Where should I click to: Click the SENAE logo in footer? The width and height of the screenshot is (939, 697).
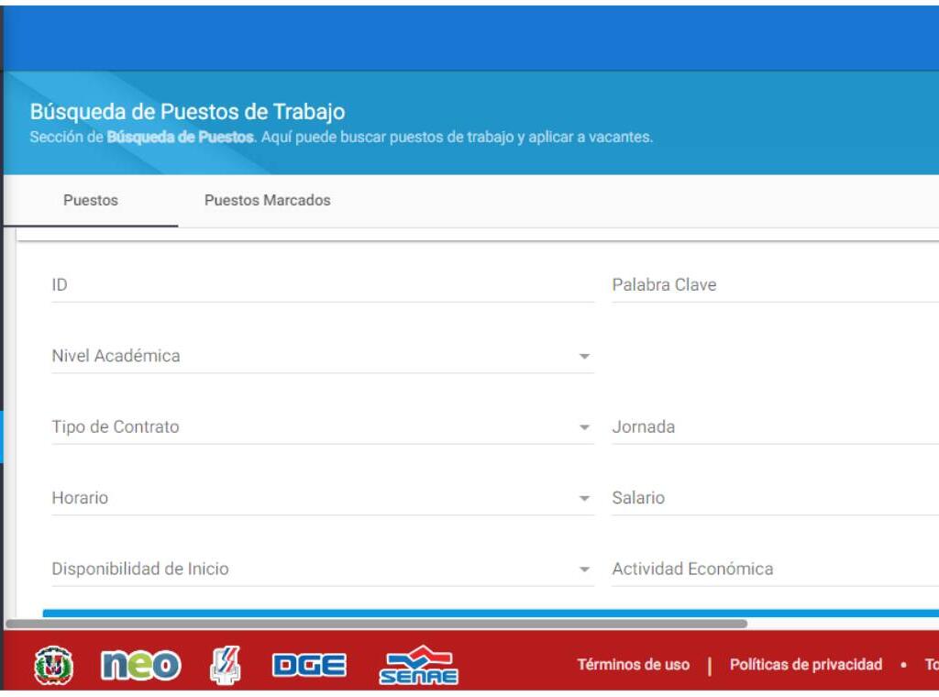tap(418, 665)
